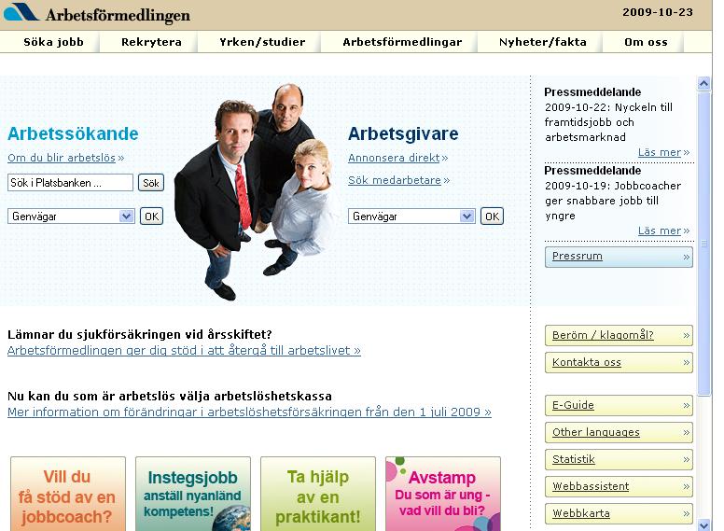
Task: Open the Kontakta oss button
Action: coord(619,362)
